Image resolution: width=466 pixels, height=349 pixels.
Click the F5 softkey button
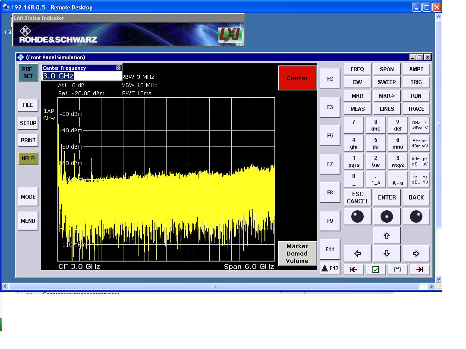(330, 136)
